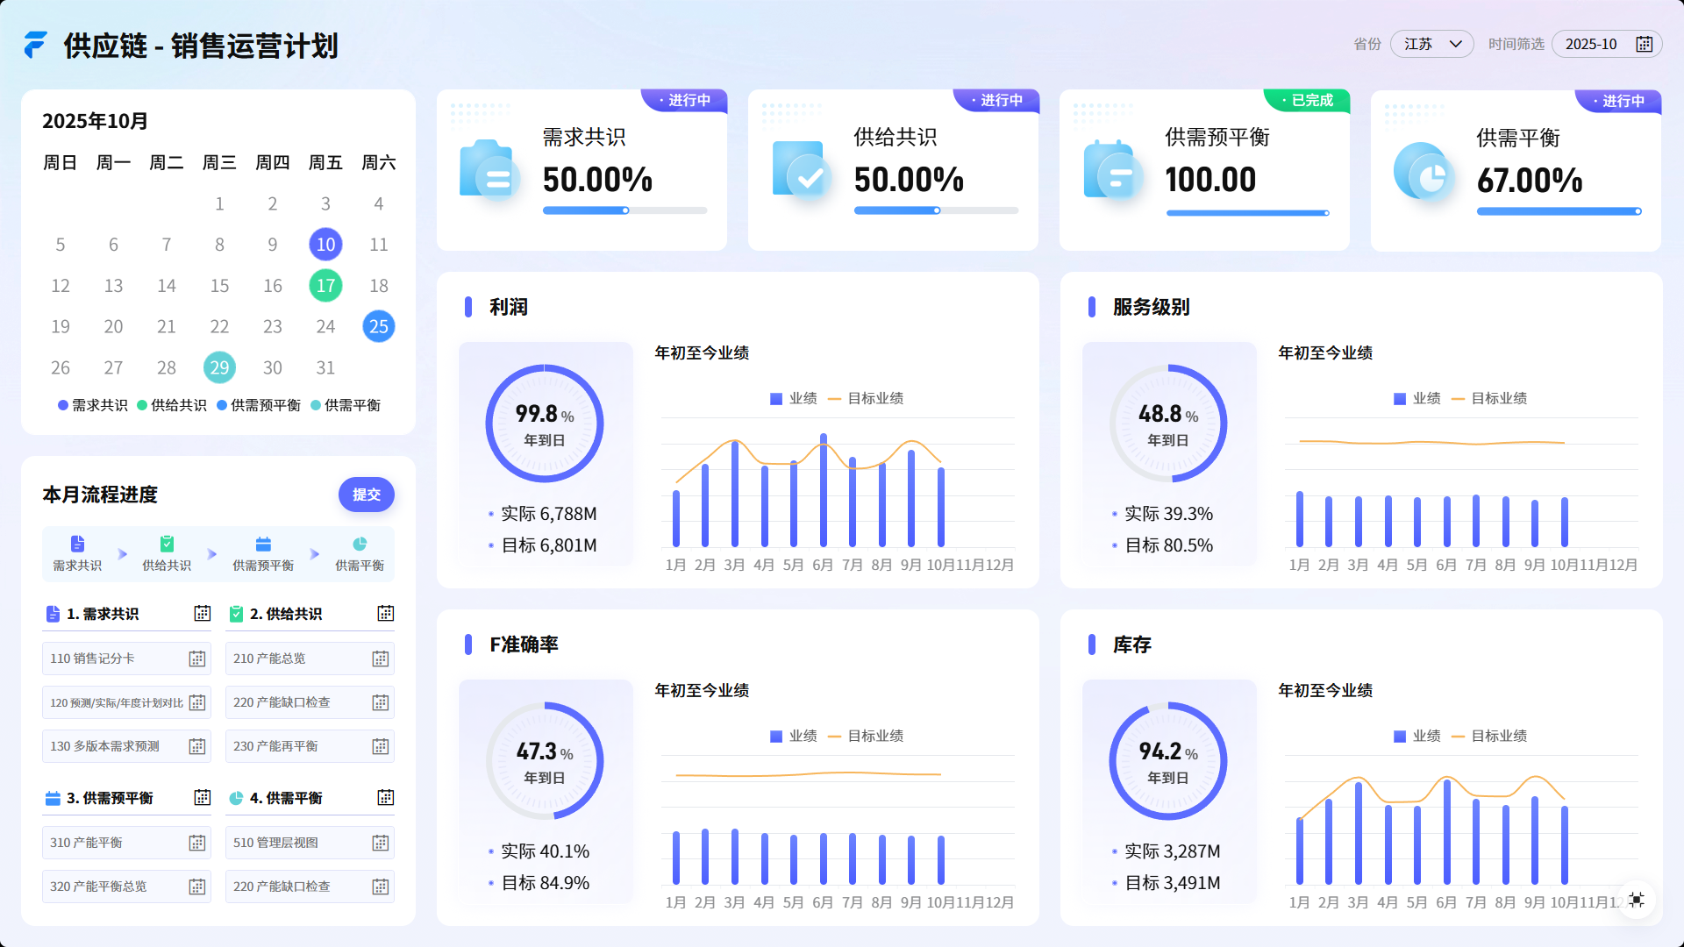
Task: Click calendar icon in 510 管理层视图 row
Action: point(381,843)
